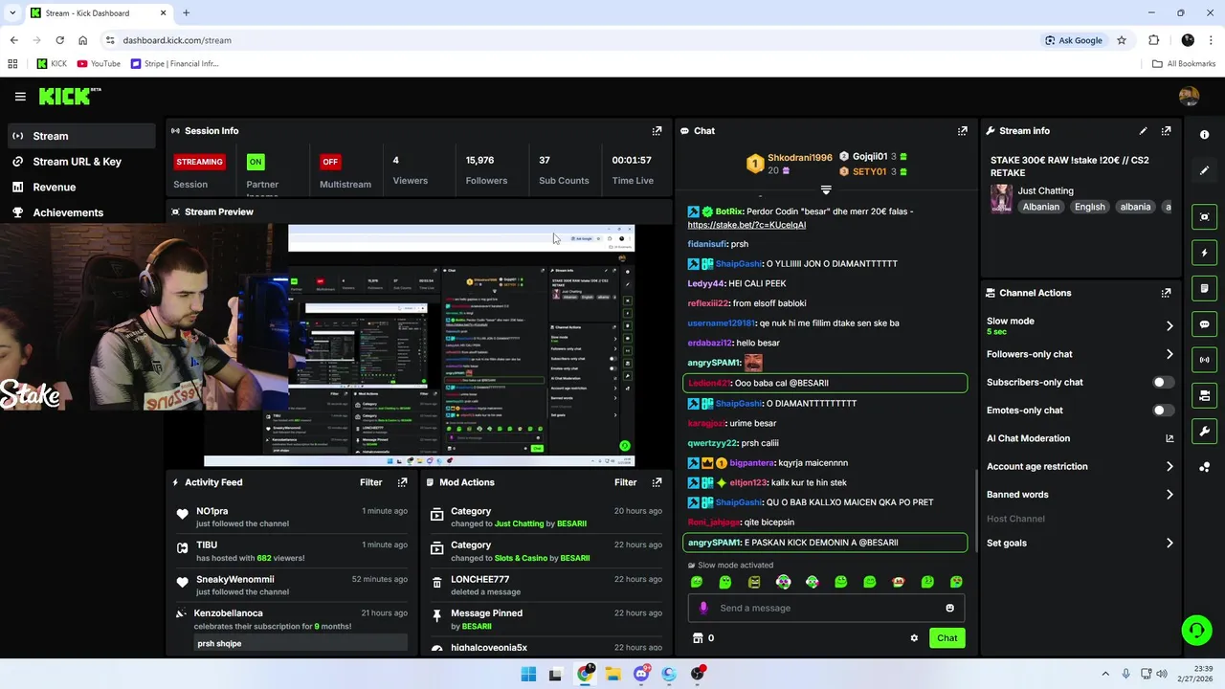The height and width of the screenshot is (689, 1225).
Task: Toggle the lightning activity widget icon in the right rail
Action: pos(1204,253)
